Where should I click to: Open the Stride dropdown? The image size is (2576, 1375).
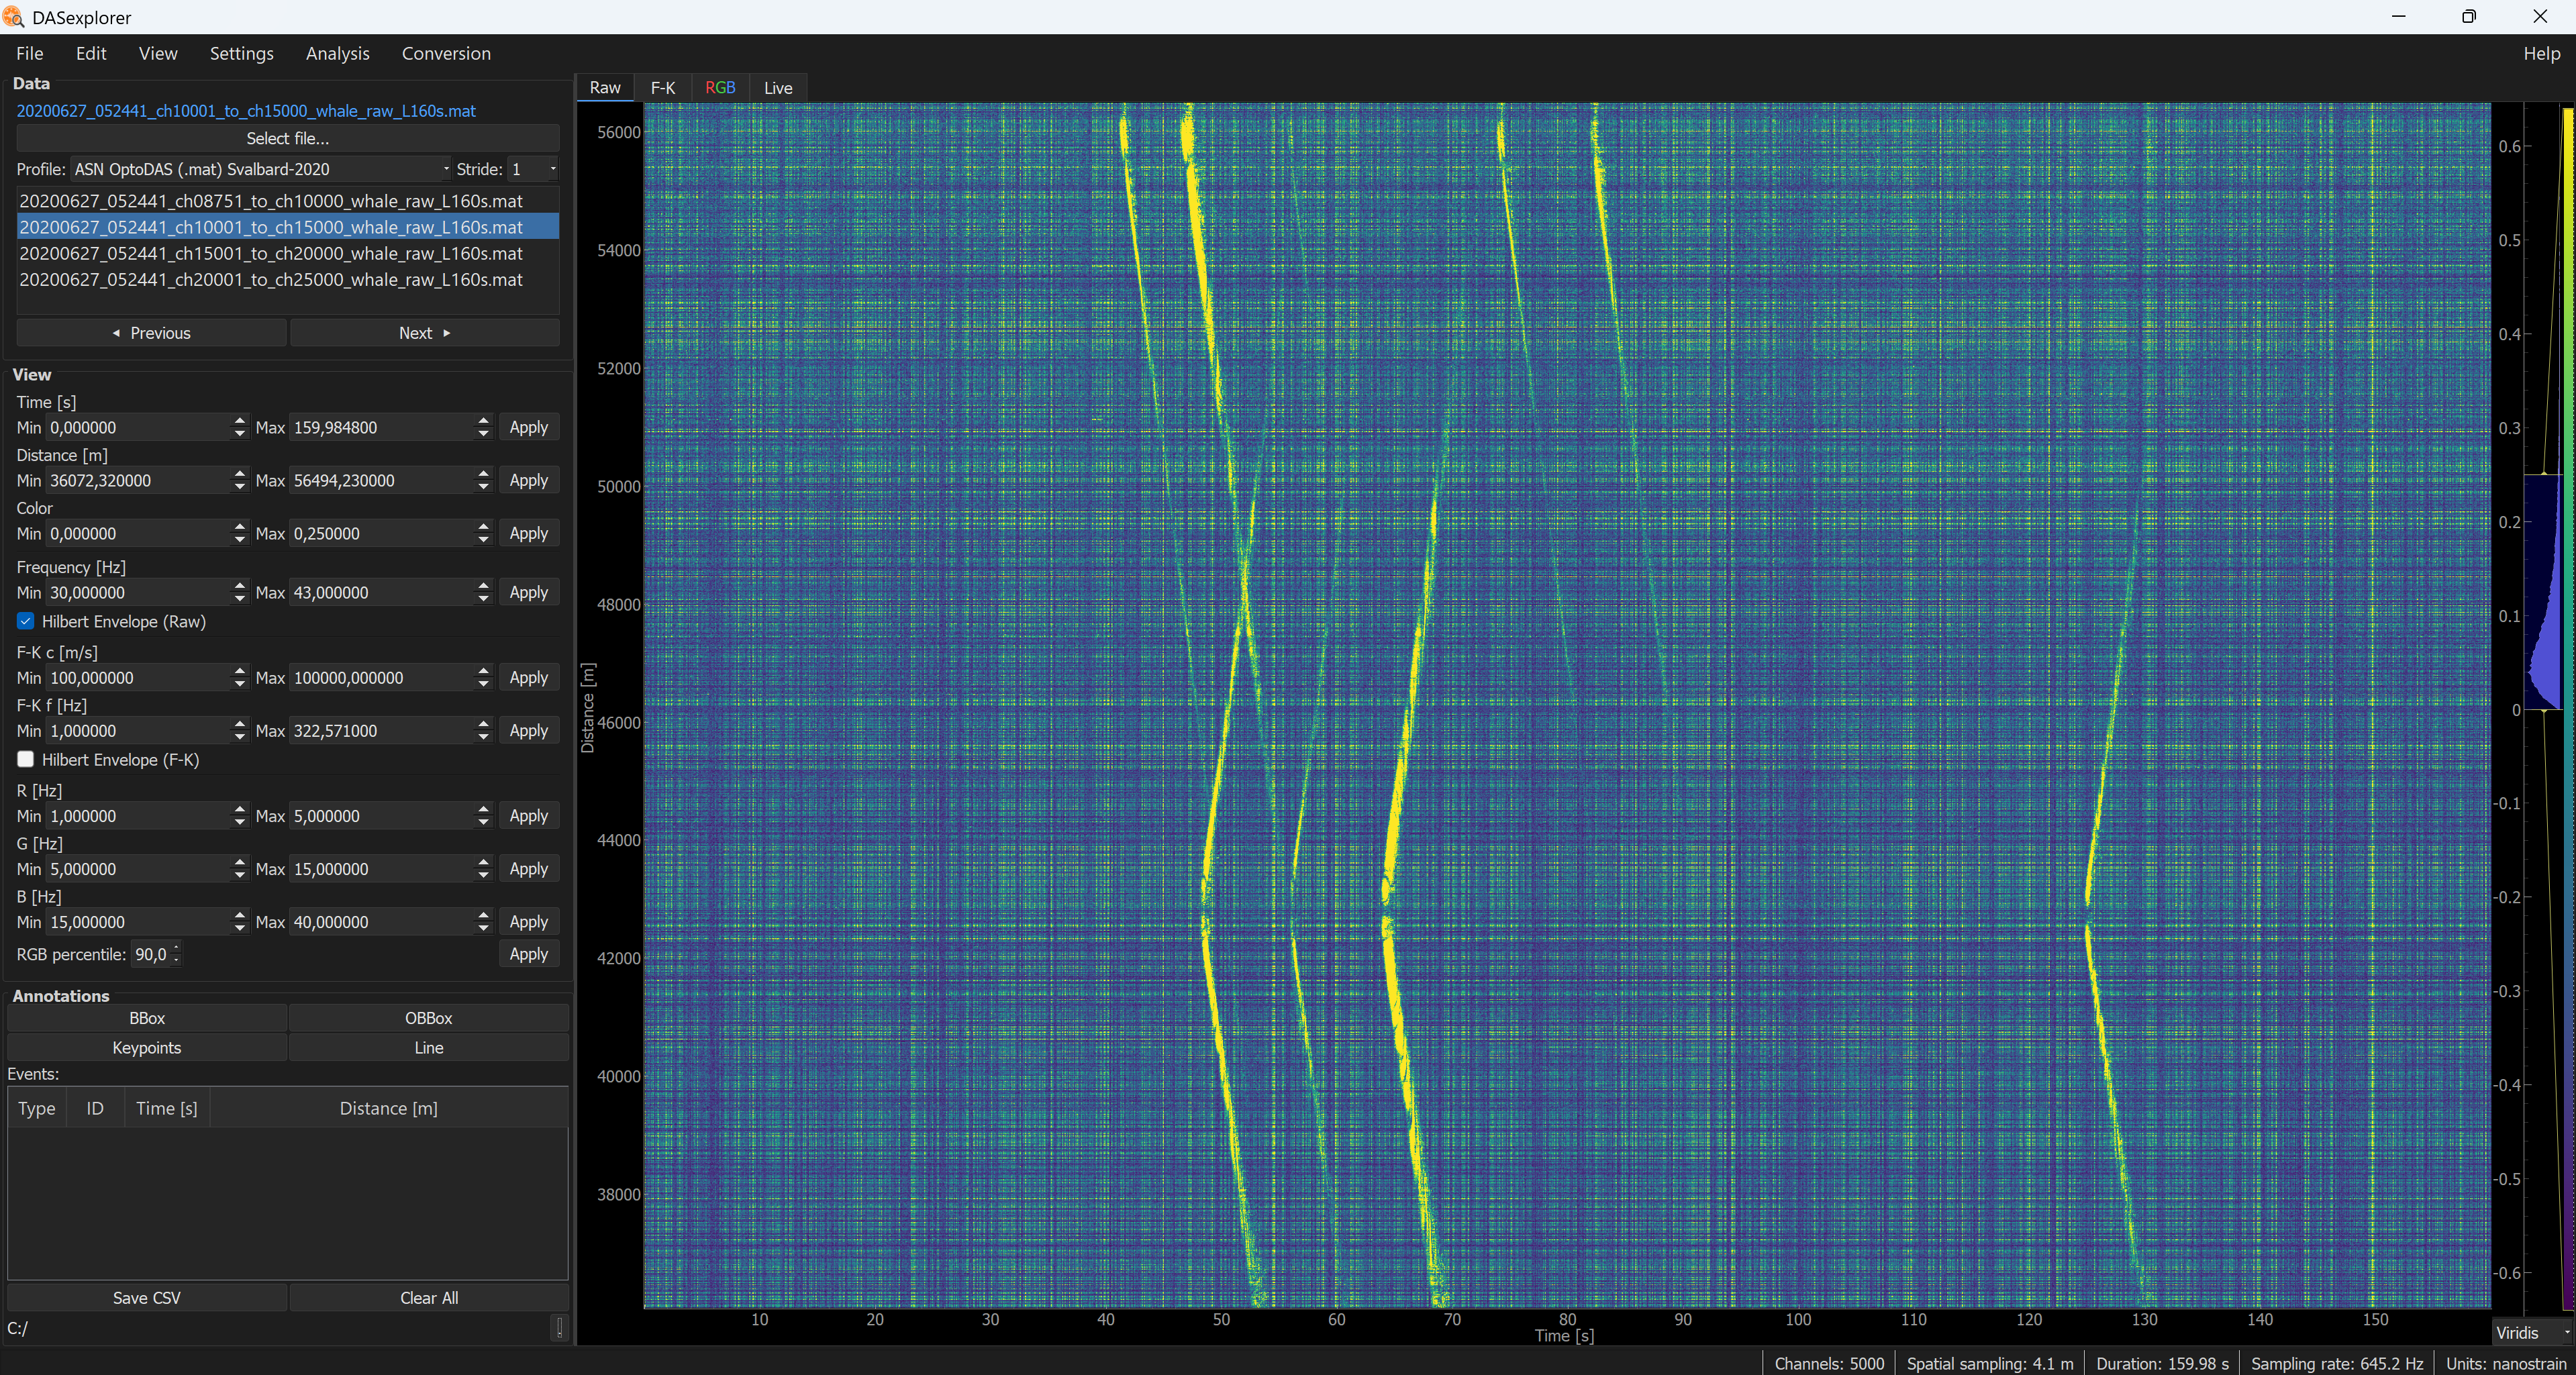[533, 169]
